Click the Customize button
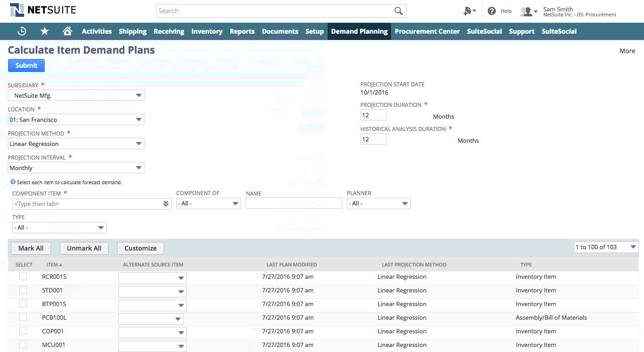 [140, 248]
